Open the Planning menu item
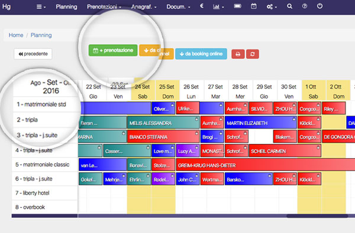This screenshot has height=233, width=355. point(66,6)
